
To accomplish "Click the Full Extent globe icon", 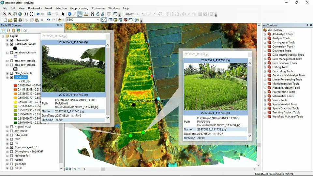I will pos(20,14).
